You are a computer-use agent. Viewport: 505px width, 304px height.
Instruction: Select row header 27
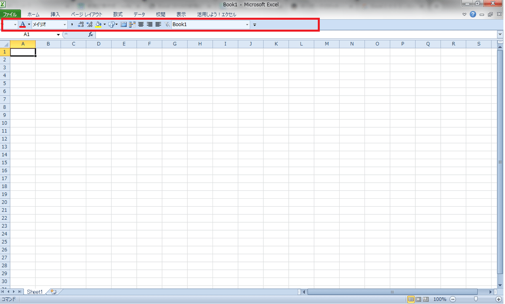[5, 258]
